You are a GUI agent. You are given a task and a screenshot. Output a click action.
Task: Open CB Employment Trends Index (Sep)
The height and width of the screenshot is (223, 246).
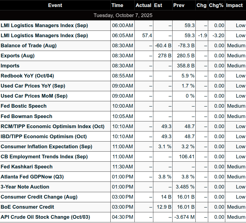pos(44,157)
